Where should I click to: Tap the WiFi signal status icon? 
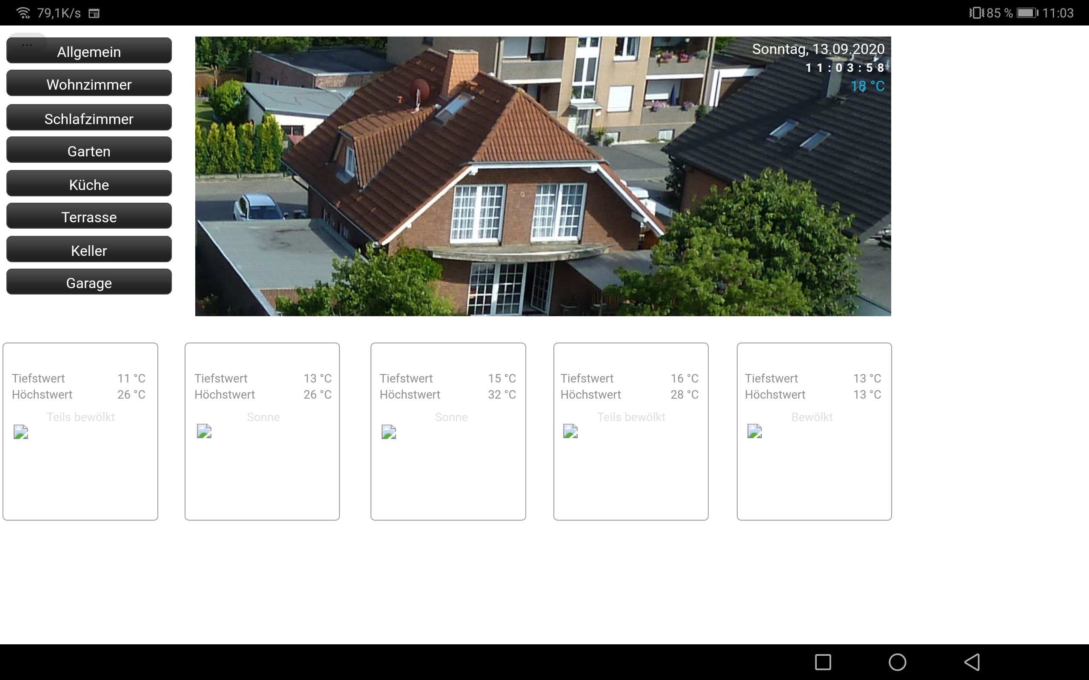[23, 13]
